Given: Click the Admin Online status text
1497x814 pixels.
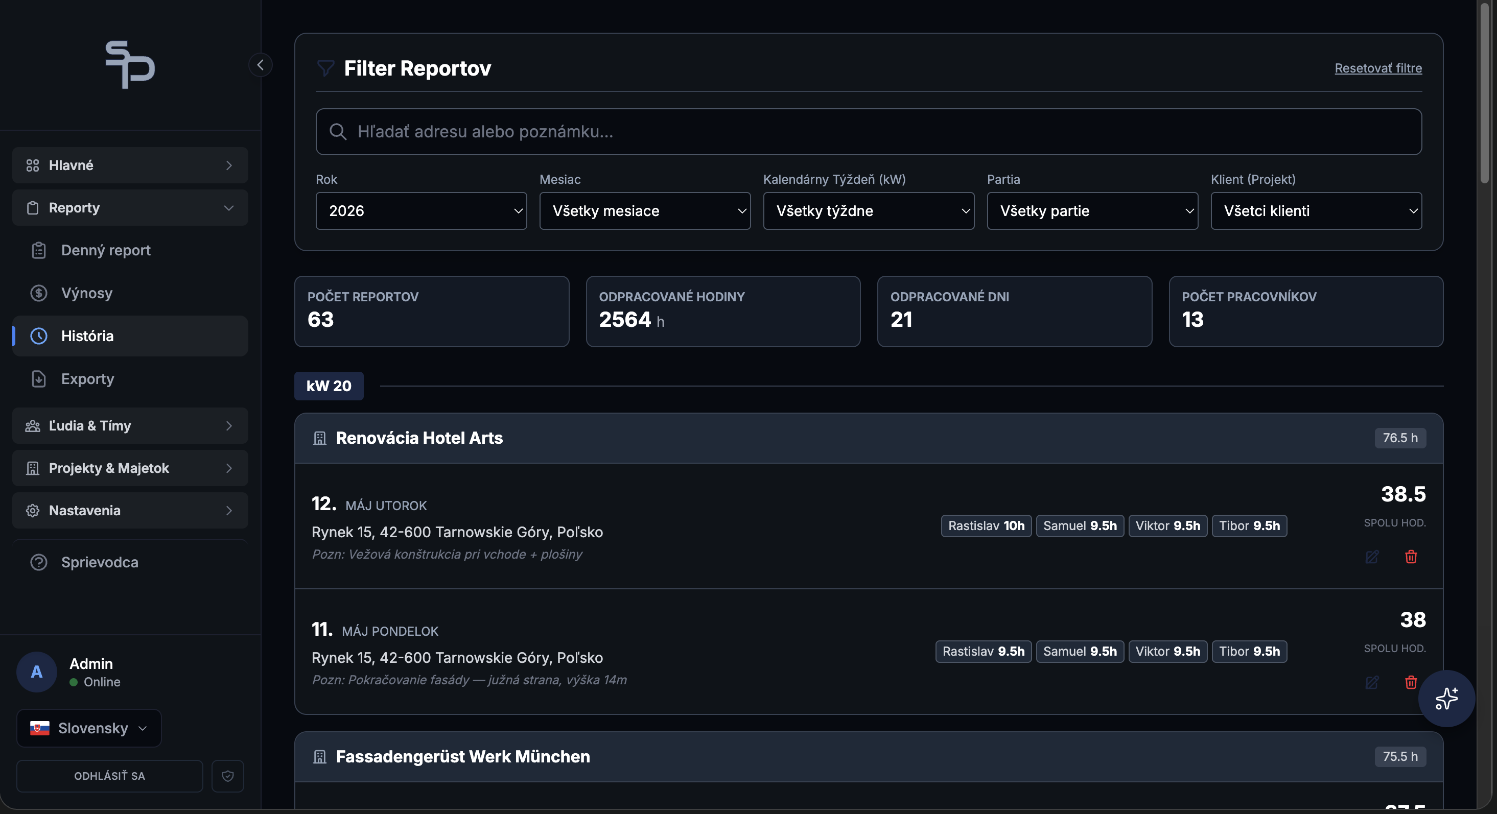Looking at the screenshot, I should tap(102, 682).
